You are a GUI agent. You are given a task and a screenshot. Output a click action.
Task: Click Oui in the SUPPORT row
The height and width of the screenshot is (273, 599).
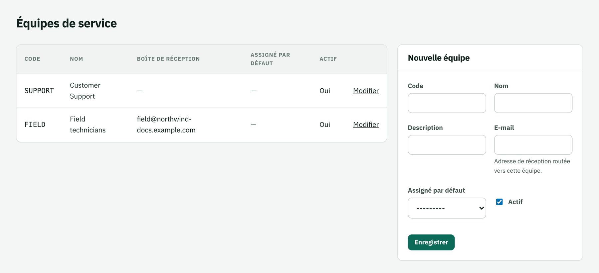[325, 91]
